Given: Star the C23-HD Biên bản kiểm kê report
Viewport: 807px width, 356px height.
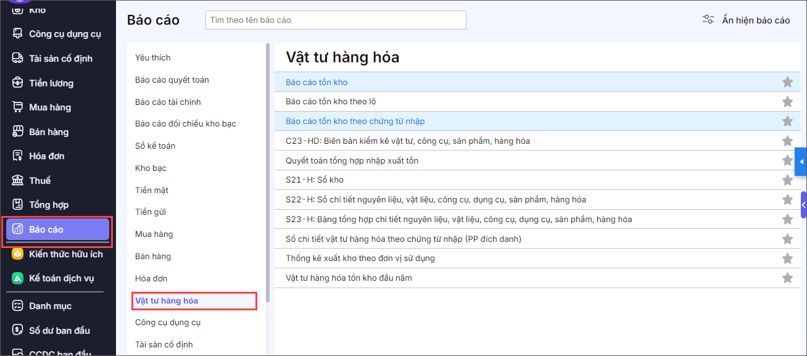Looking at the screenshot, I should click(x=787, y=141).
